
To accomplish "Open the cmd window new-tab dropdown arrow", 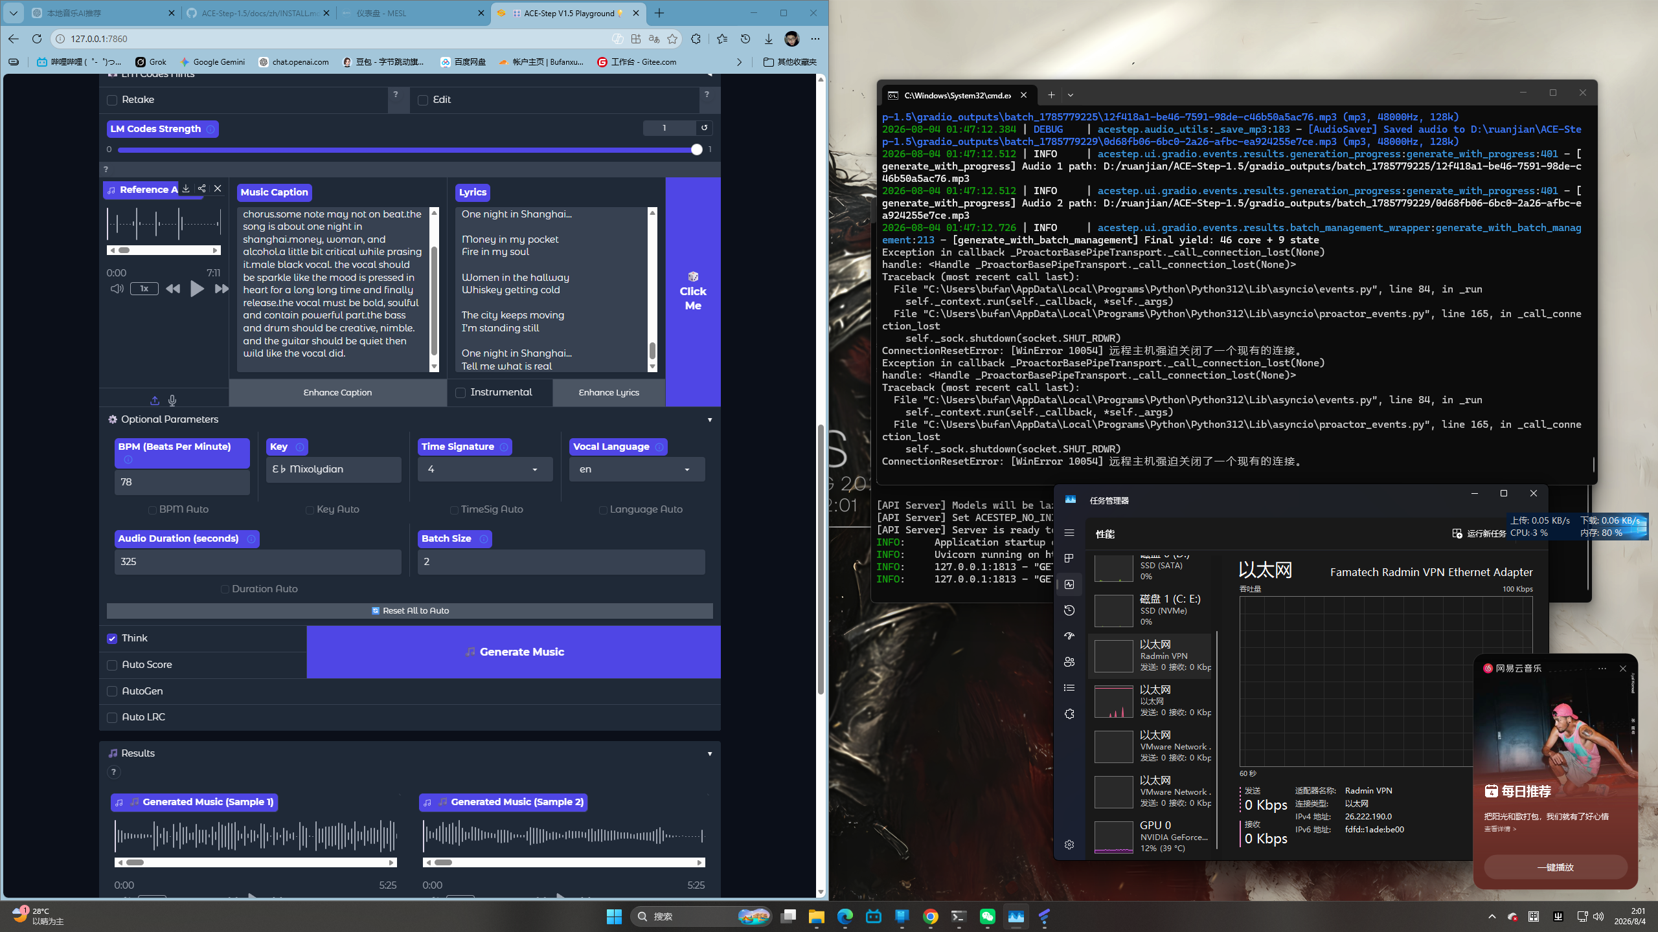I will pyautogui.click(x=1071, y=95).
